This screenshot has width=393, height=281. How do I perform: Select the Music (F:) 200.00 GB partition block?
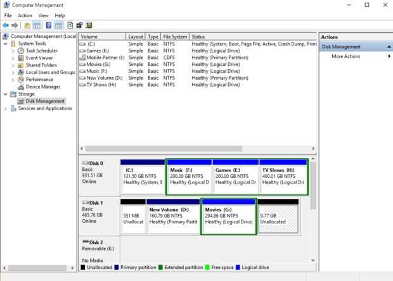[190, 177]
